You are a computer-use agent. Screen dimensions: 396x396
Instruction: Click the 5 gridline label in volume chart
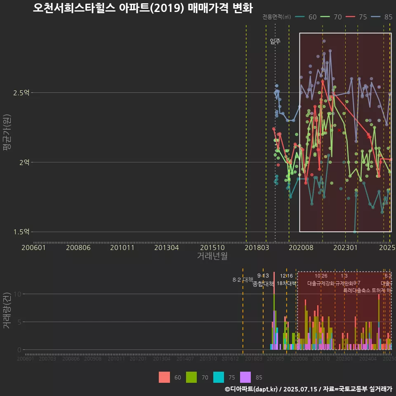(19, 322)
